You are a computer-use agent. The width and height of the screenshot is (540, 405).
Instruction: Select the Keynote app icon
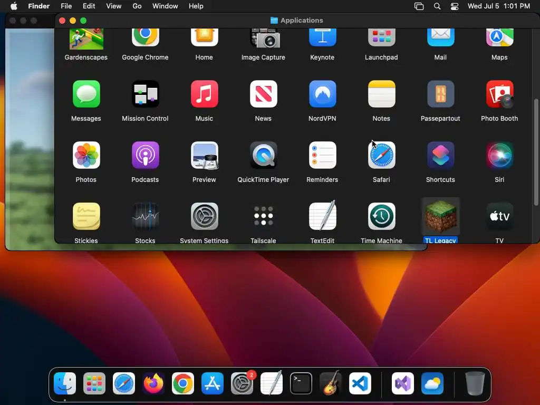point(322,37)
